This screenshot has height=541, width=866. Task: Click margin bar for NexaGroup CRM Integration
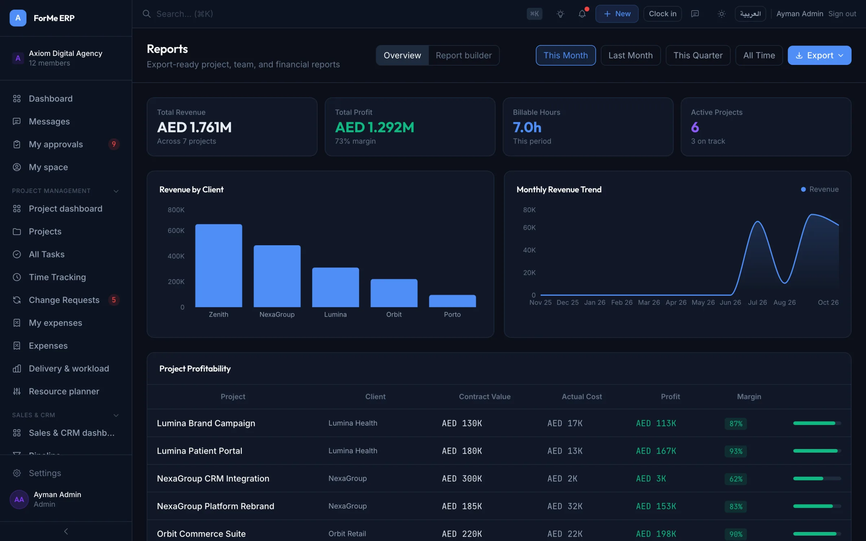(x=817, y=479)
